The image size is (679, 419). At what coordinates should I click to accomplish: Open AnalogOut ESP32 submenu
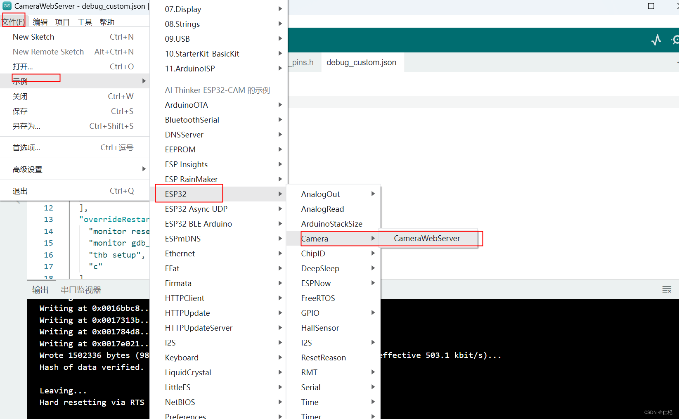point(334,194)
